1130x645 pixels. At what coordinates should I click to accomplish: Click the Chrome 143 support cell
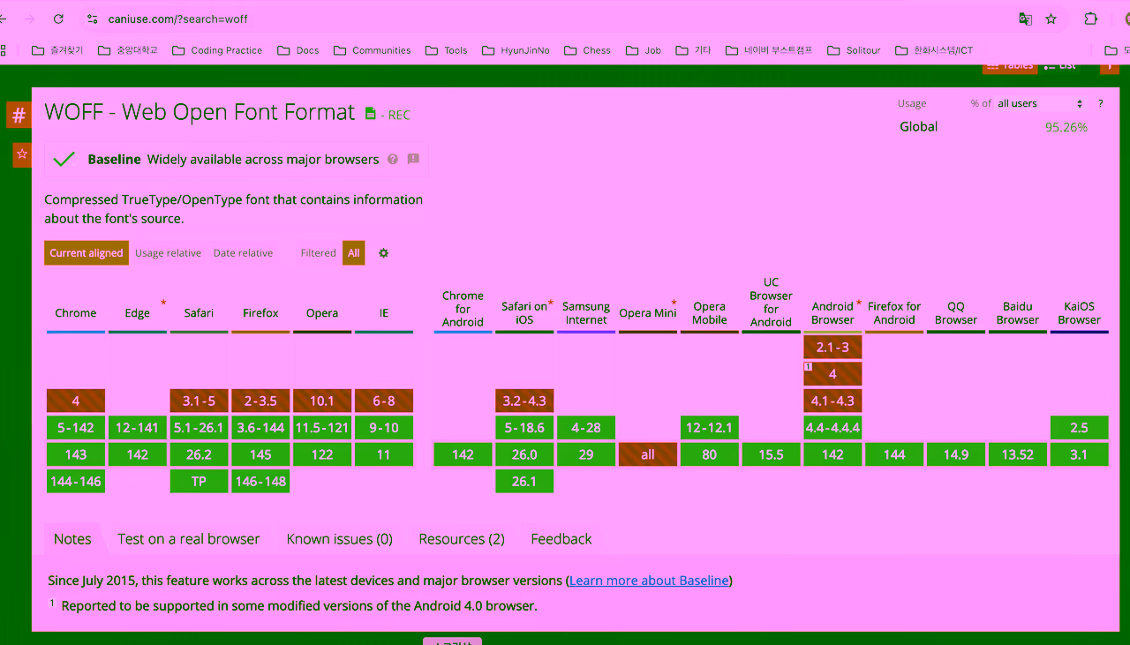tap(76, 454)
